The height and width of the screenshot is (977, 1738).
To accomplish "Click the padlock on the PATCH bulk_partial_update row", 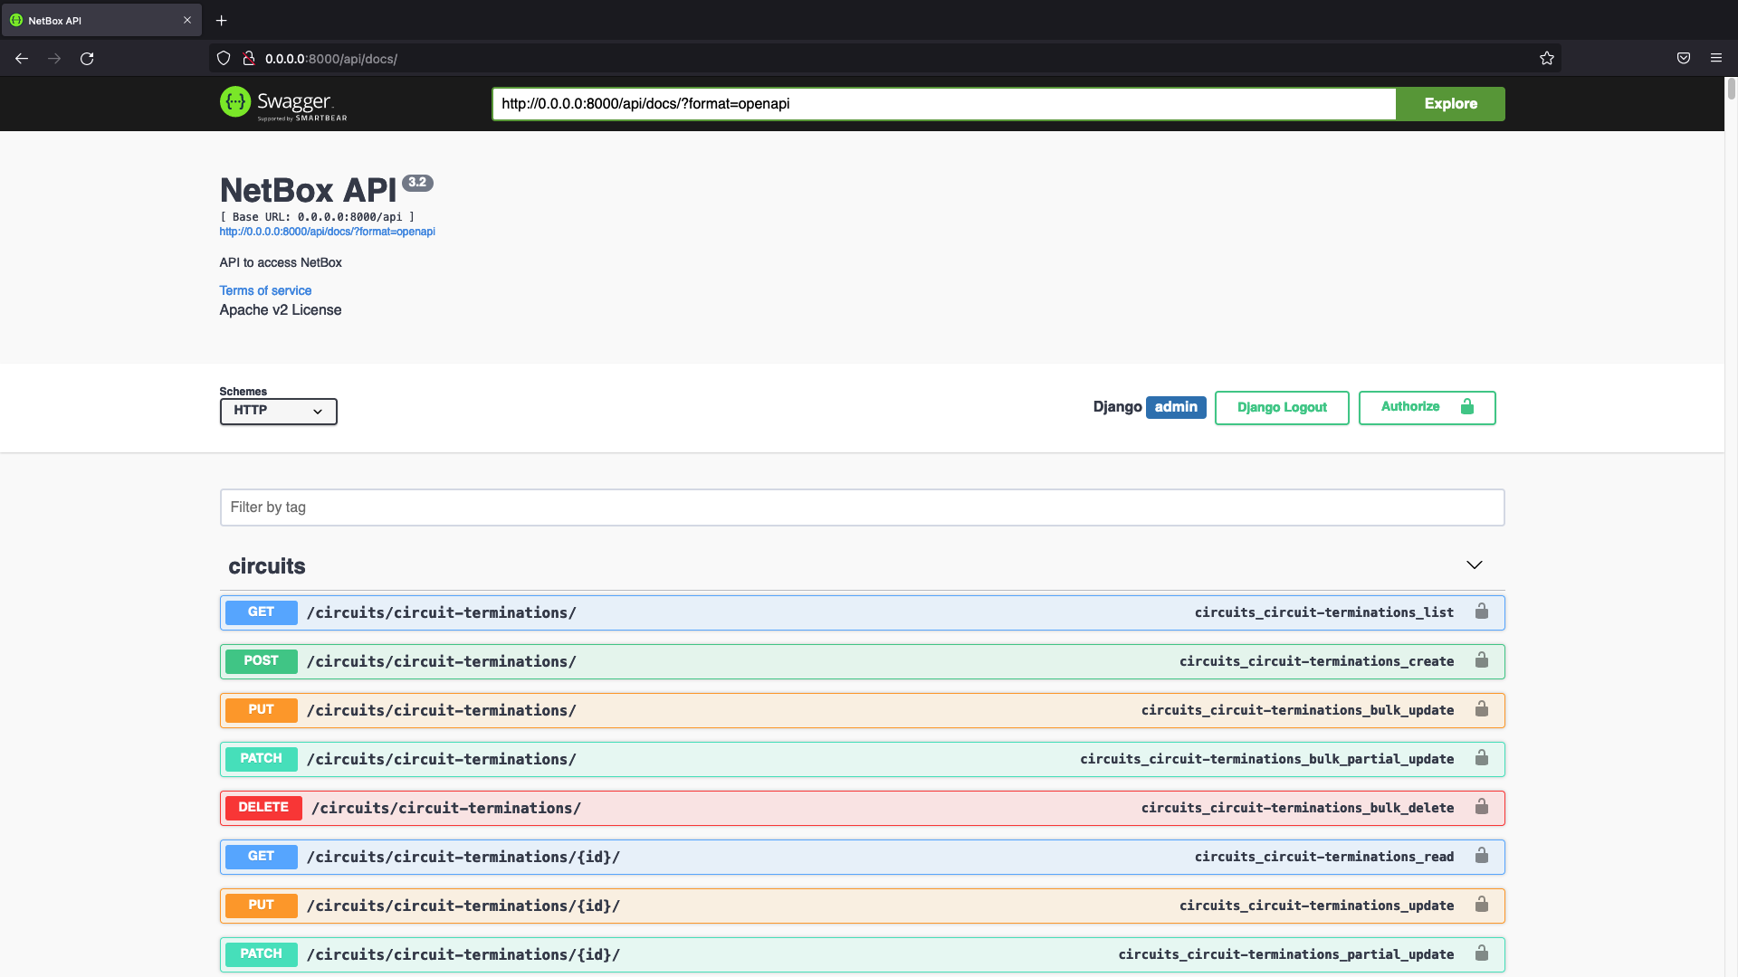I will (x=1482, y=758).
